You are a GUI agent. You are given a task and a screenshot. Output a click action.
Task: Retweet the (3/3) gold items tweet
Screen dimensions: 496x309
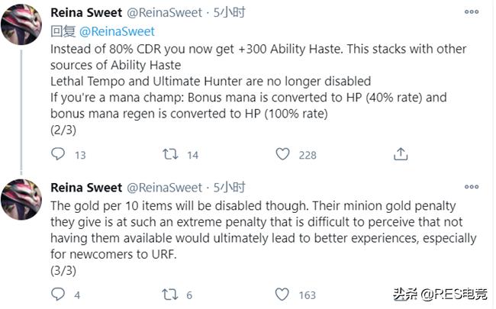170,295
